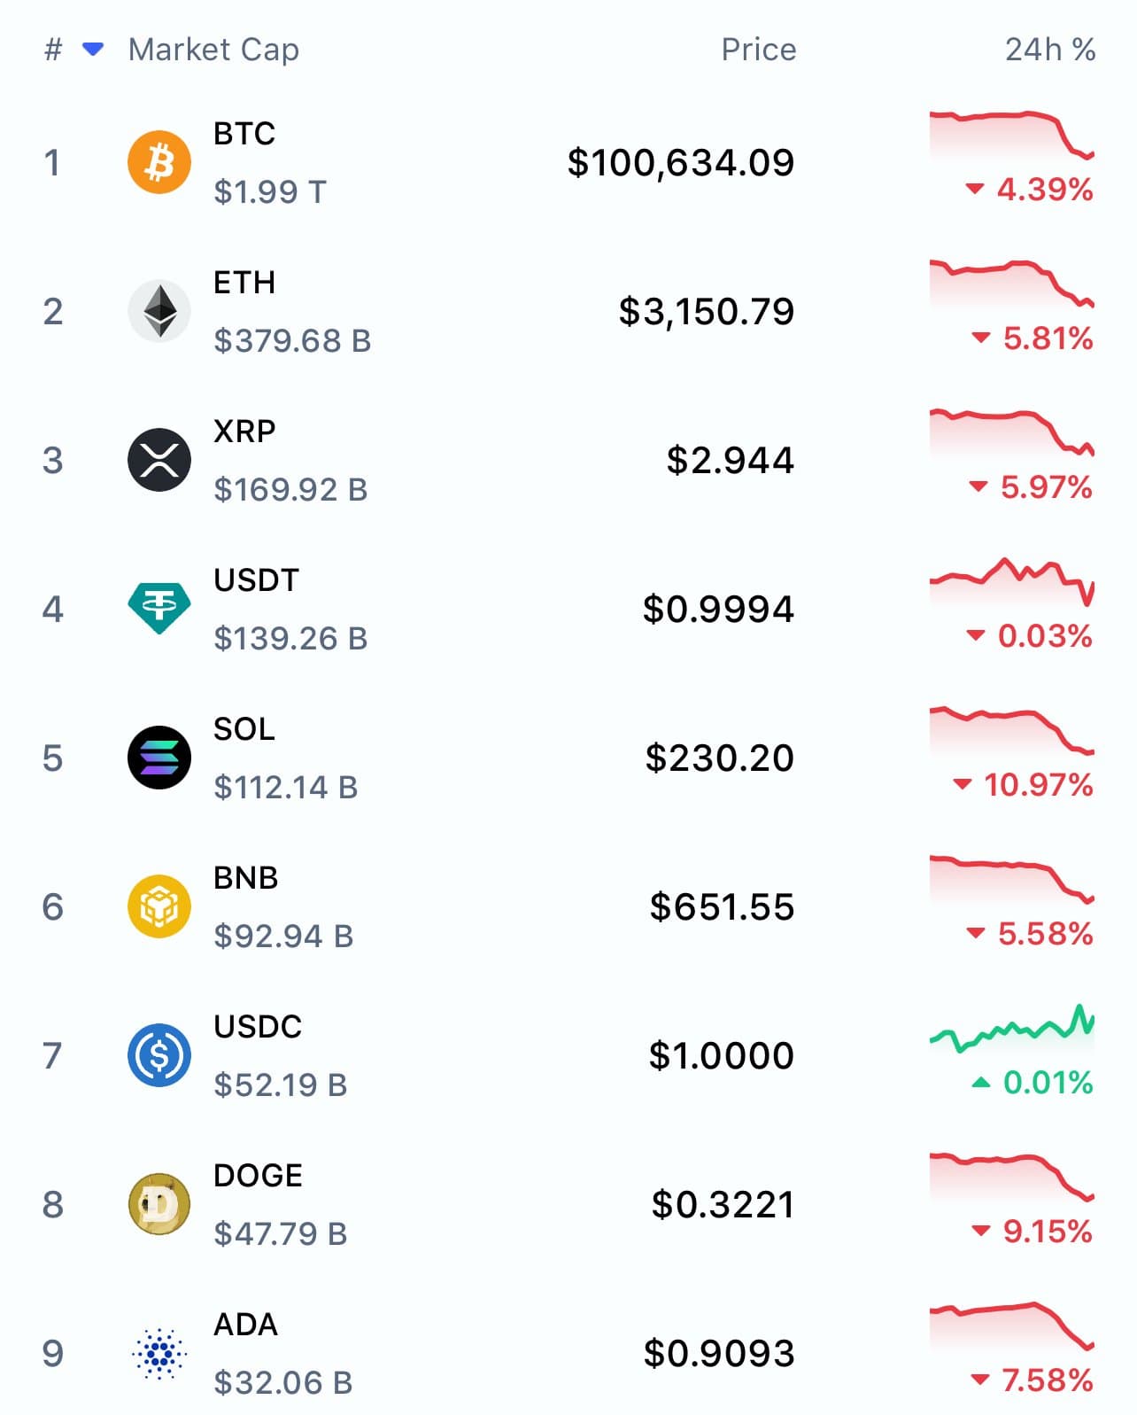Screen dimensions: 1137x1415
Task: Sort the list by Market Cap header
Action: click(x=213, y=50)
